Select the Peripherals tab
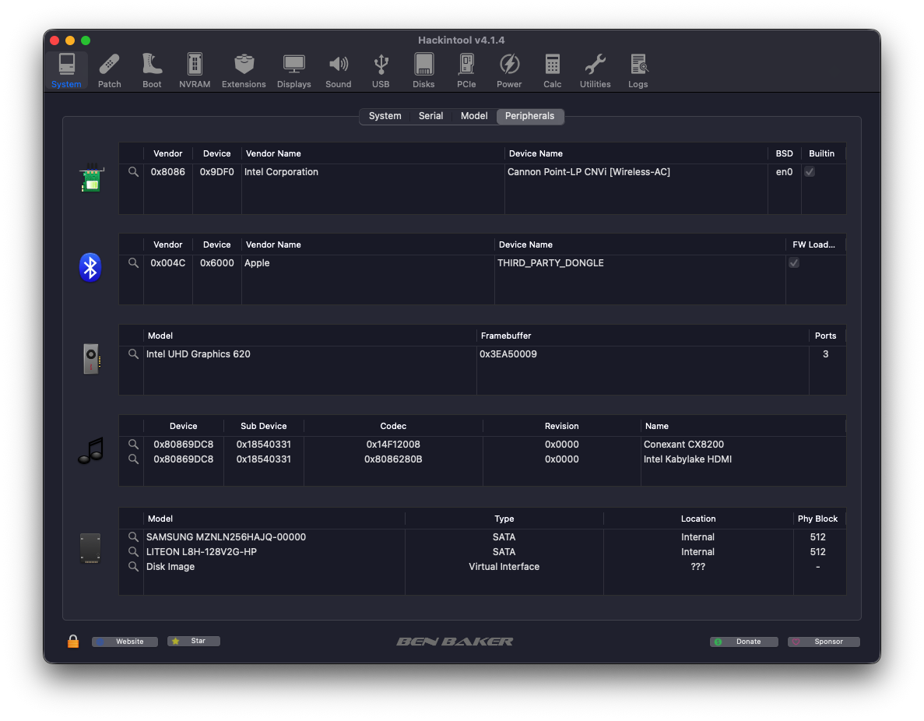This screenshot has width=924, height=721. click(x=530, y=116)
